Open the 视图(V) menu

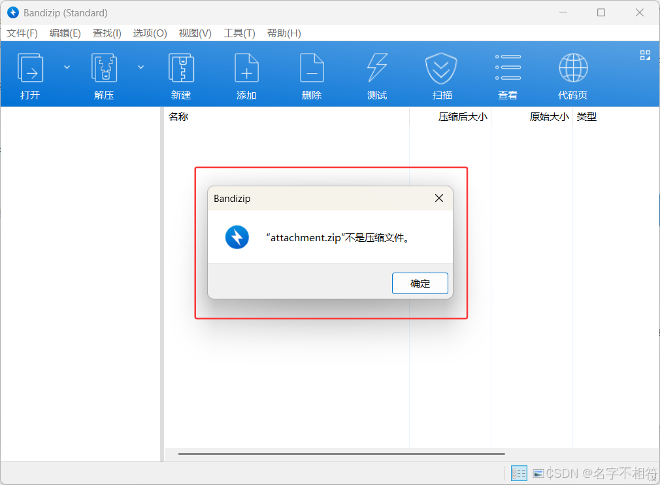[195, 33]
